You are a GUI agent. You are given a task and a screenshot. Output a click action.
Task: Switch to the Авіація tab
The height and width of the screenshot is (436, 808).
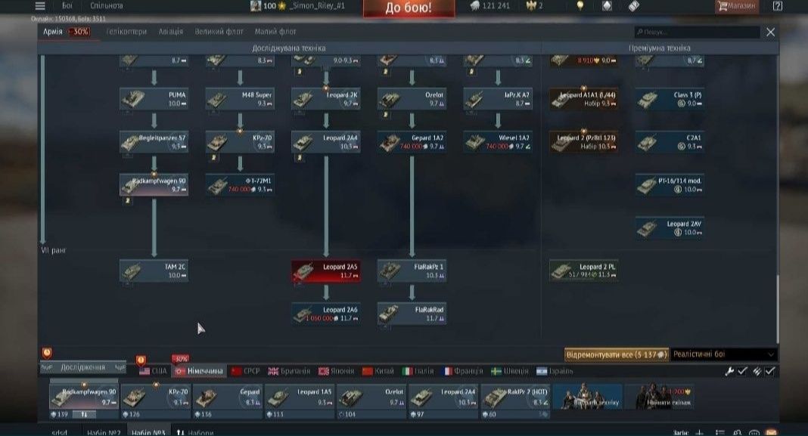click(170, 32)
